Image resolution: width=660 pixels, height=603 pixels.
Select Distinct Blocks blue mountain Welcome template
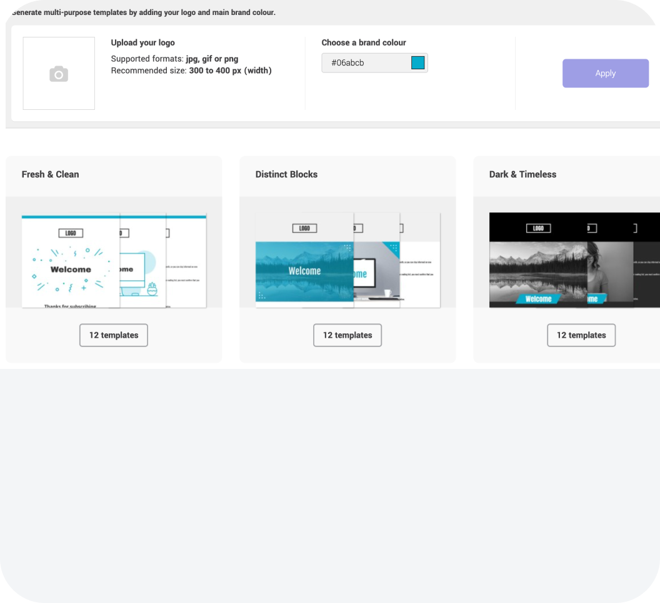pyautogui.click(x=304, y=271)
